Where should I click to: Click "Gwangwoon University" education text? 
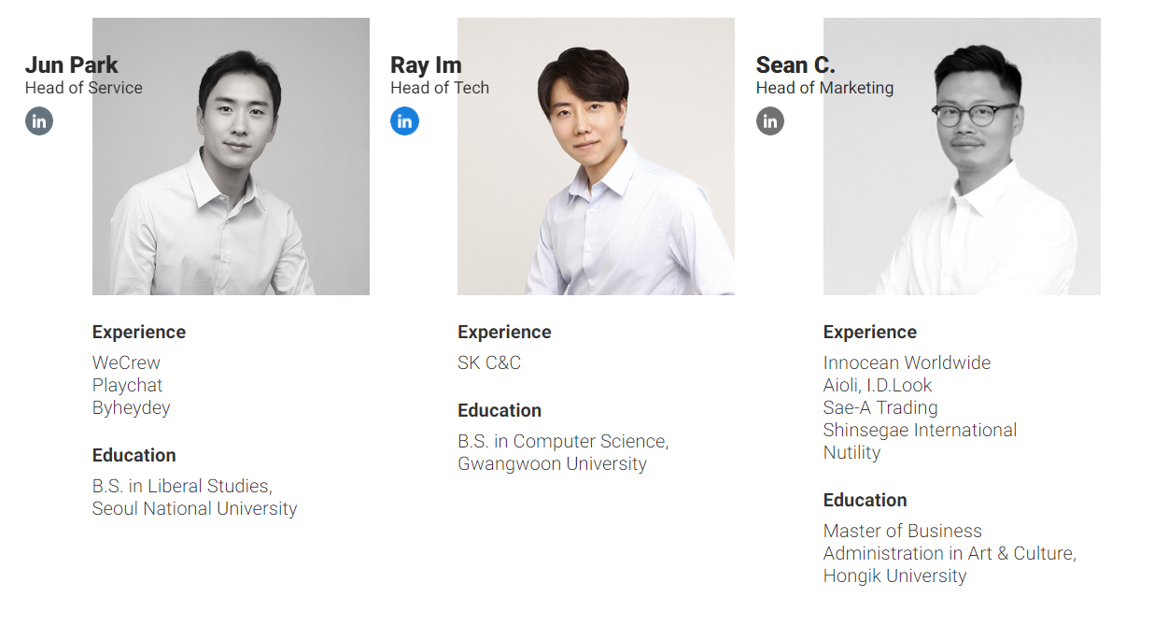point(552,463)
